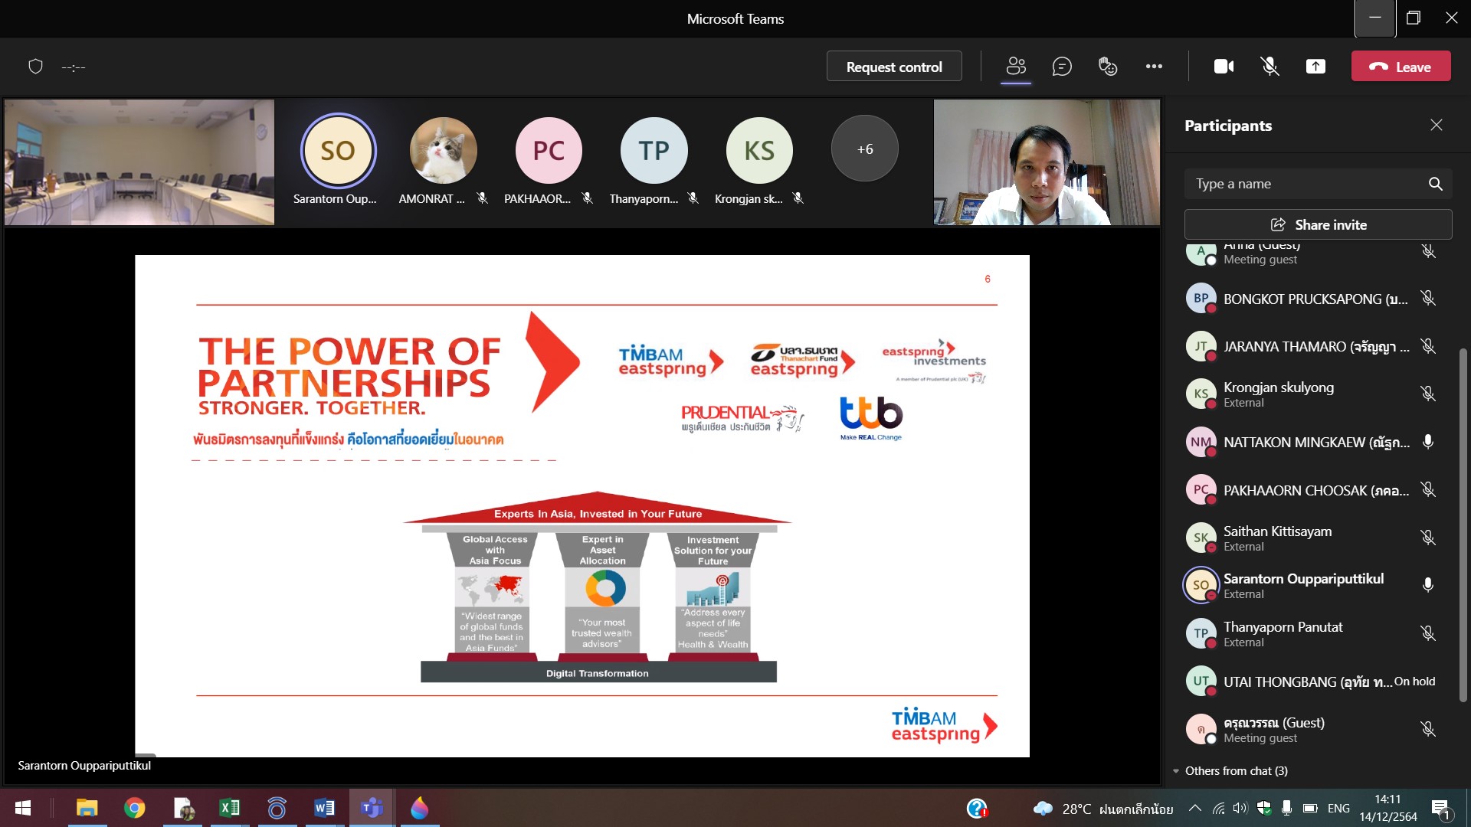
Task: Click muted mic icon for Krongjan skulyong
Action: 1428,394
